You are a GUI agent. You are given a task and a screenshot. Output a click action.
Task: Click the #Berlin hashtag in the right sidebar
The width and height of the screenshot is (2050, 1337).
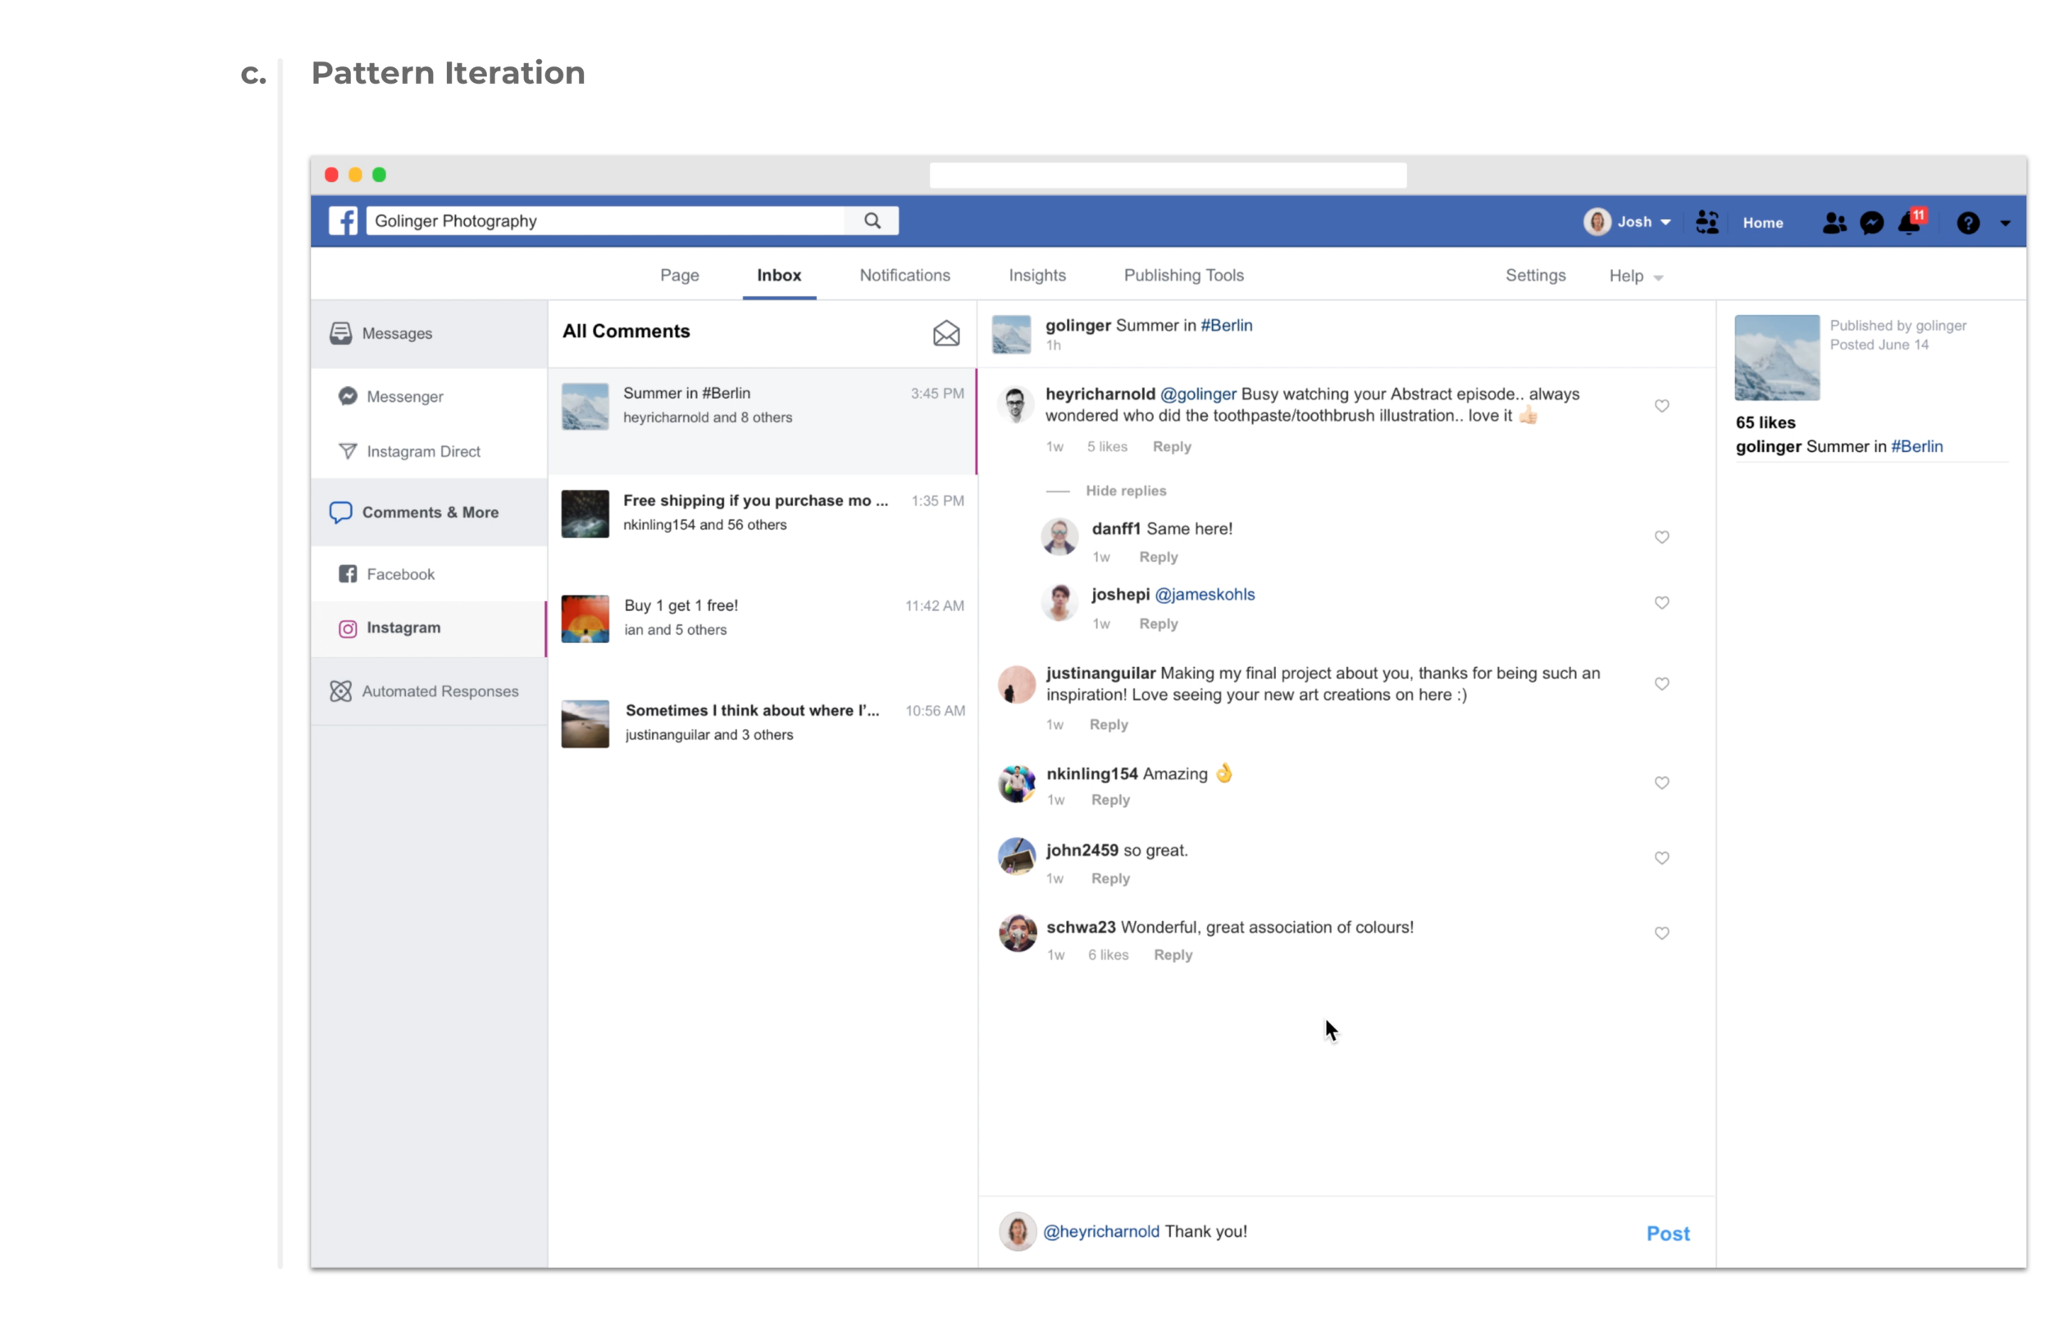tap(1916, 446)
